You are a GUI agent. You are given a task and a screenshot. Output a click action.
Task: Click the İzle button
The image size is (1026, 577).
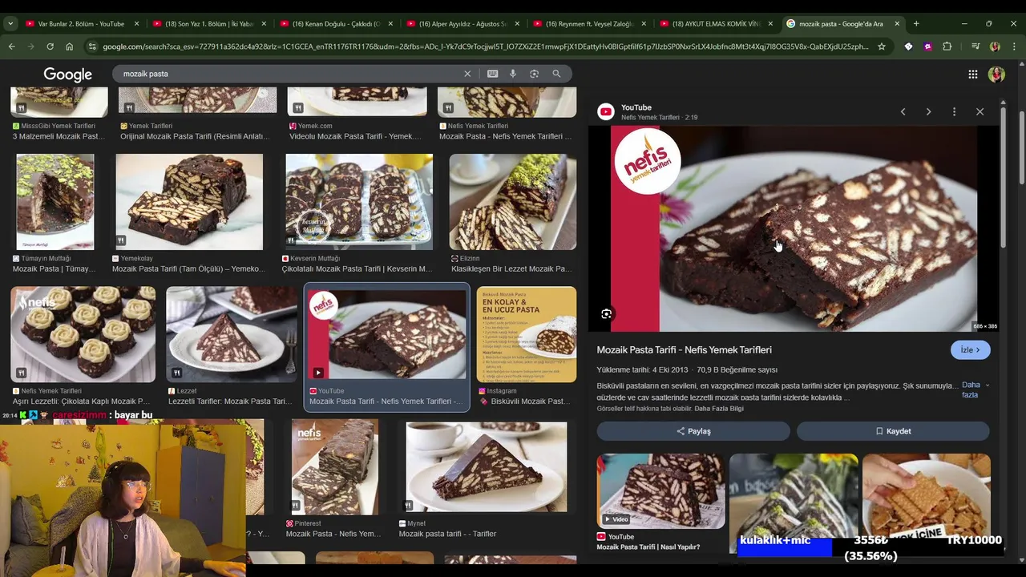(x=971, y=350)
